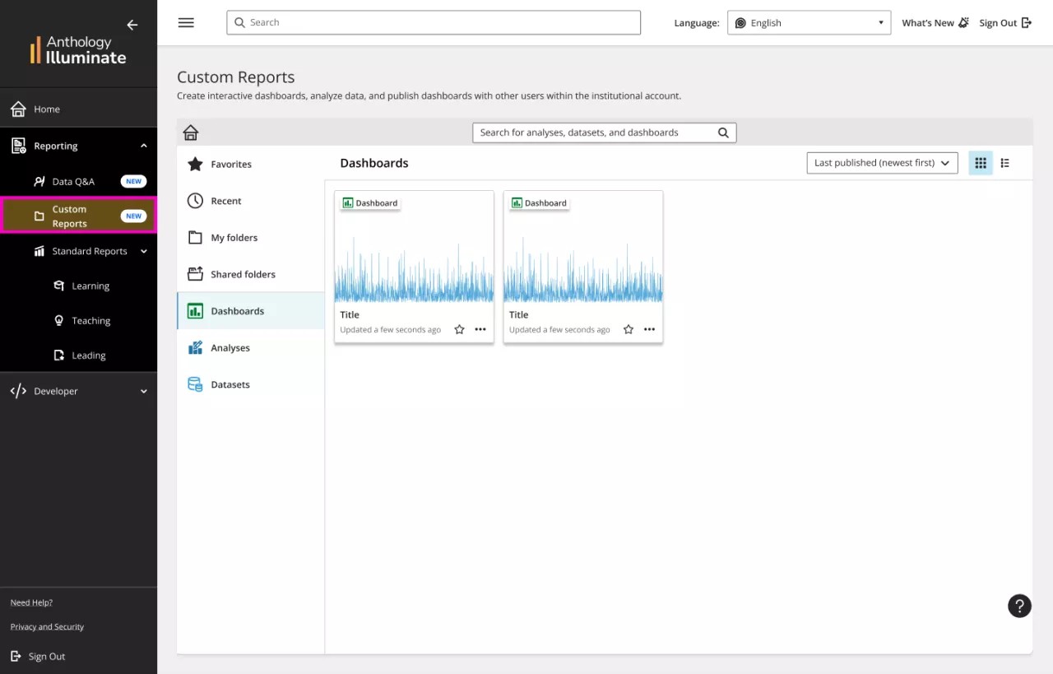Open the Shared folders section

coord(242,274)
